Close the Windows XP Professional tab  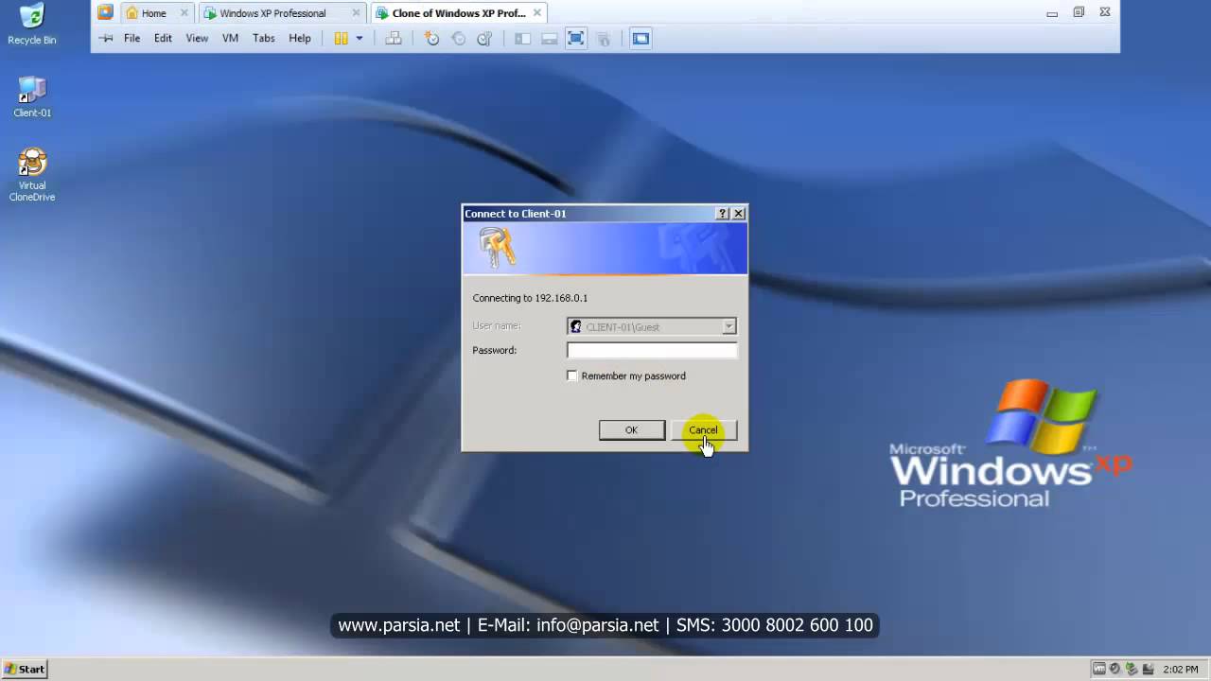[356, 13]
